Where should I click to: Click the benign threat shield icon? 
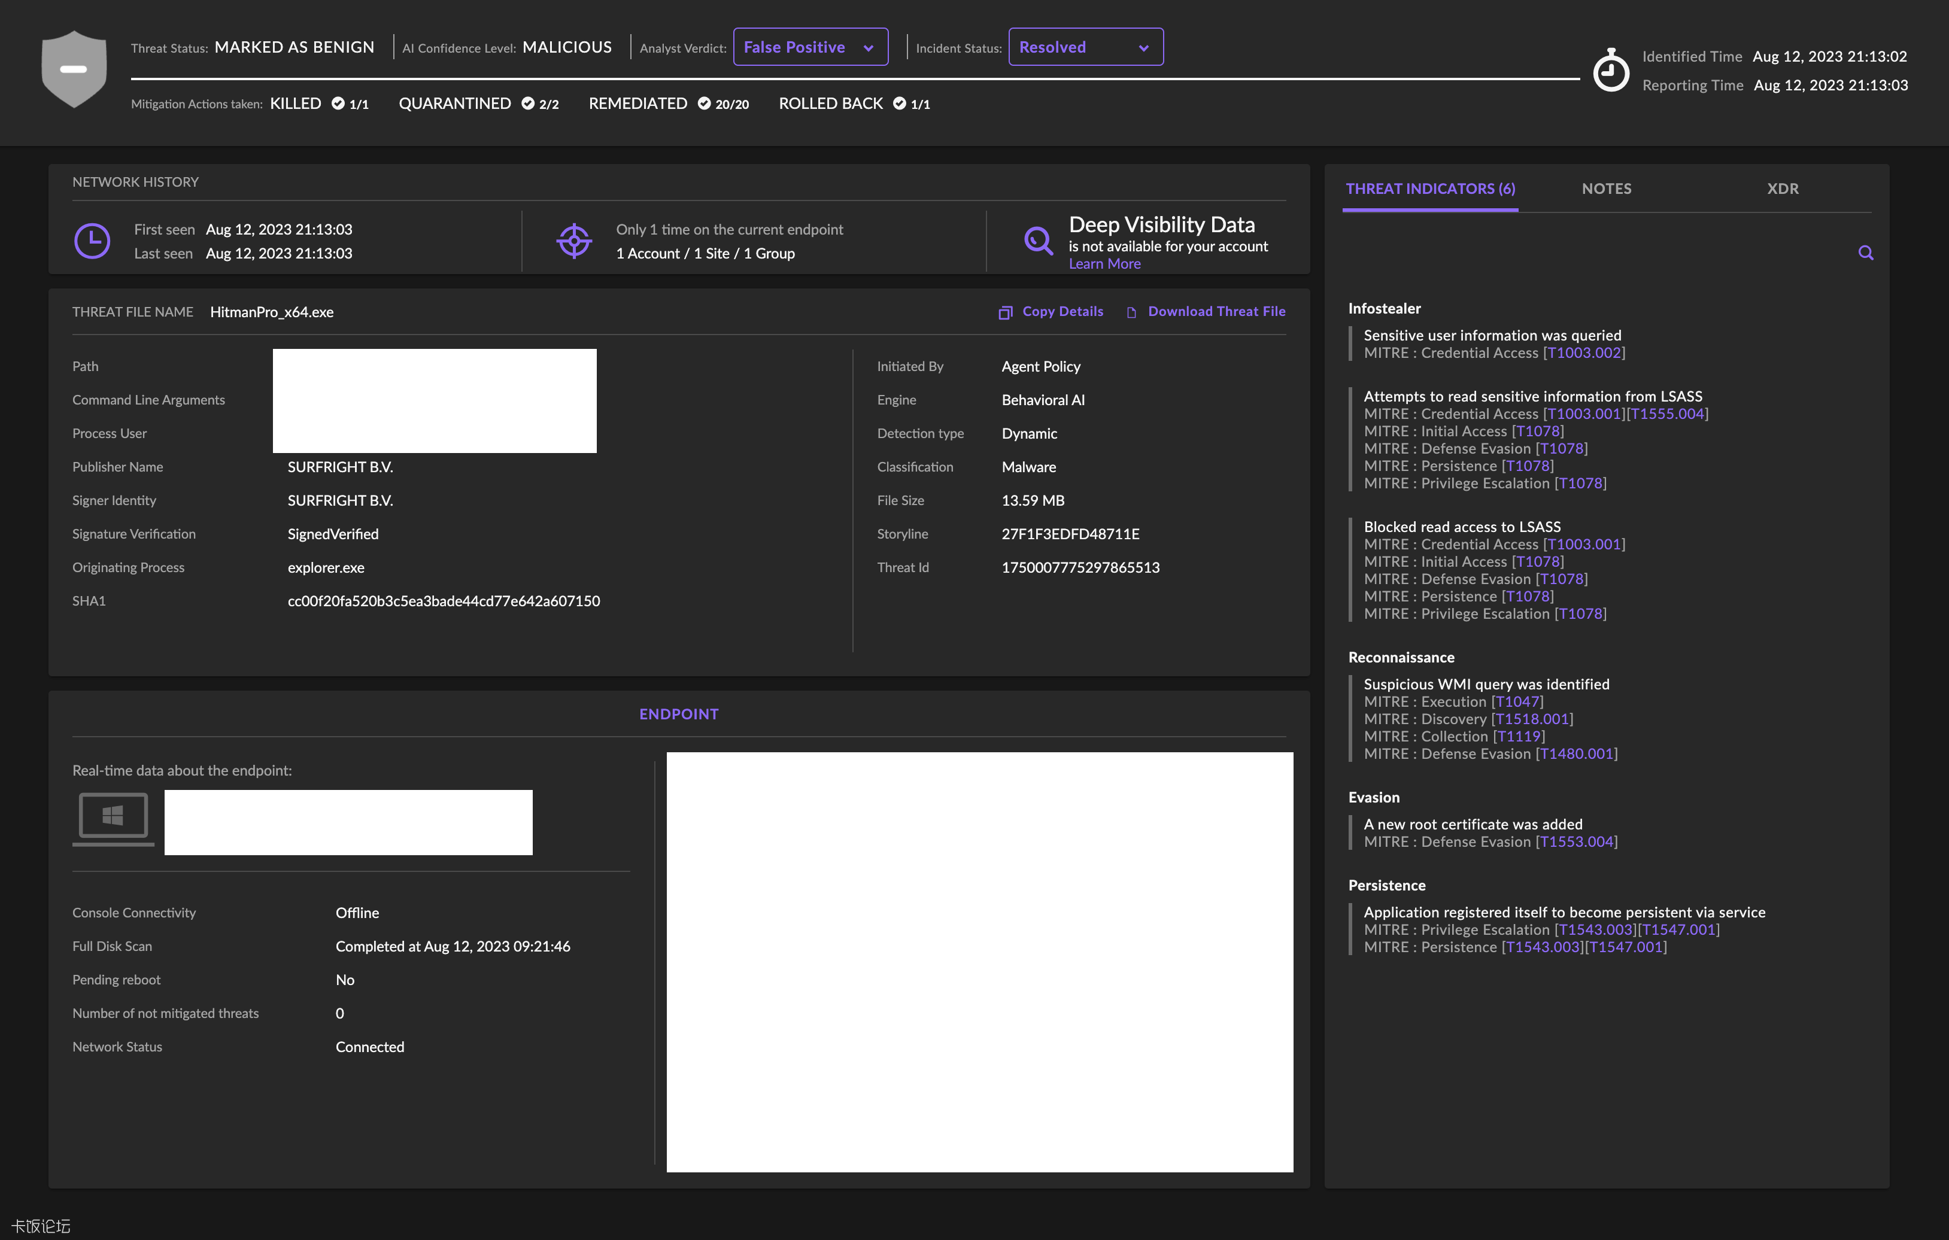click(x=74, y=69)
